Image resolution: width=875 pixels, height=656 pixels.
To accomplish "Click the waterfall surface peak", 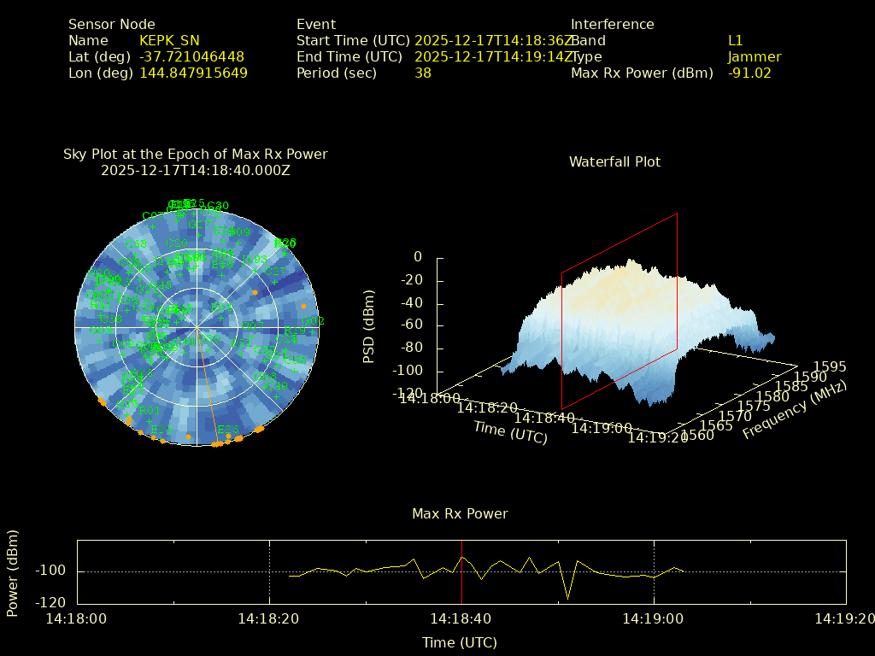I will pyautogui.click(x=630, y=263).
